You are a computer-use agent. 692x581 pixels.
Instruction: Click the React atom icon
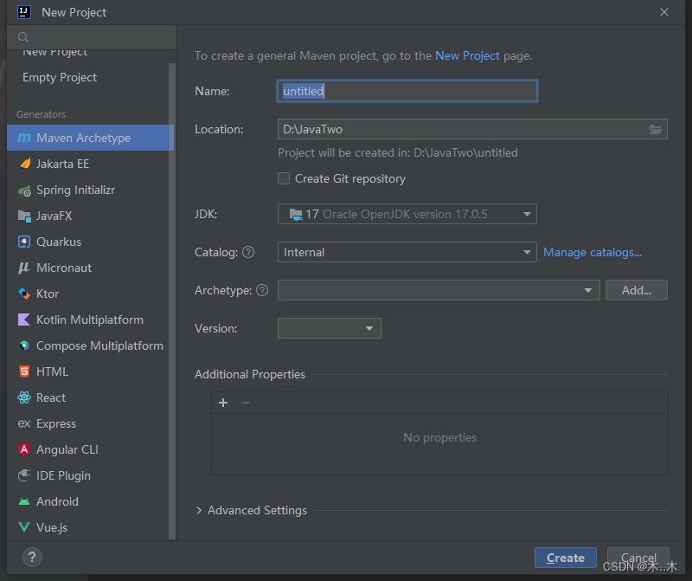tap(24, 397)
